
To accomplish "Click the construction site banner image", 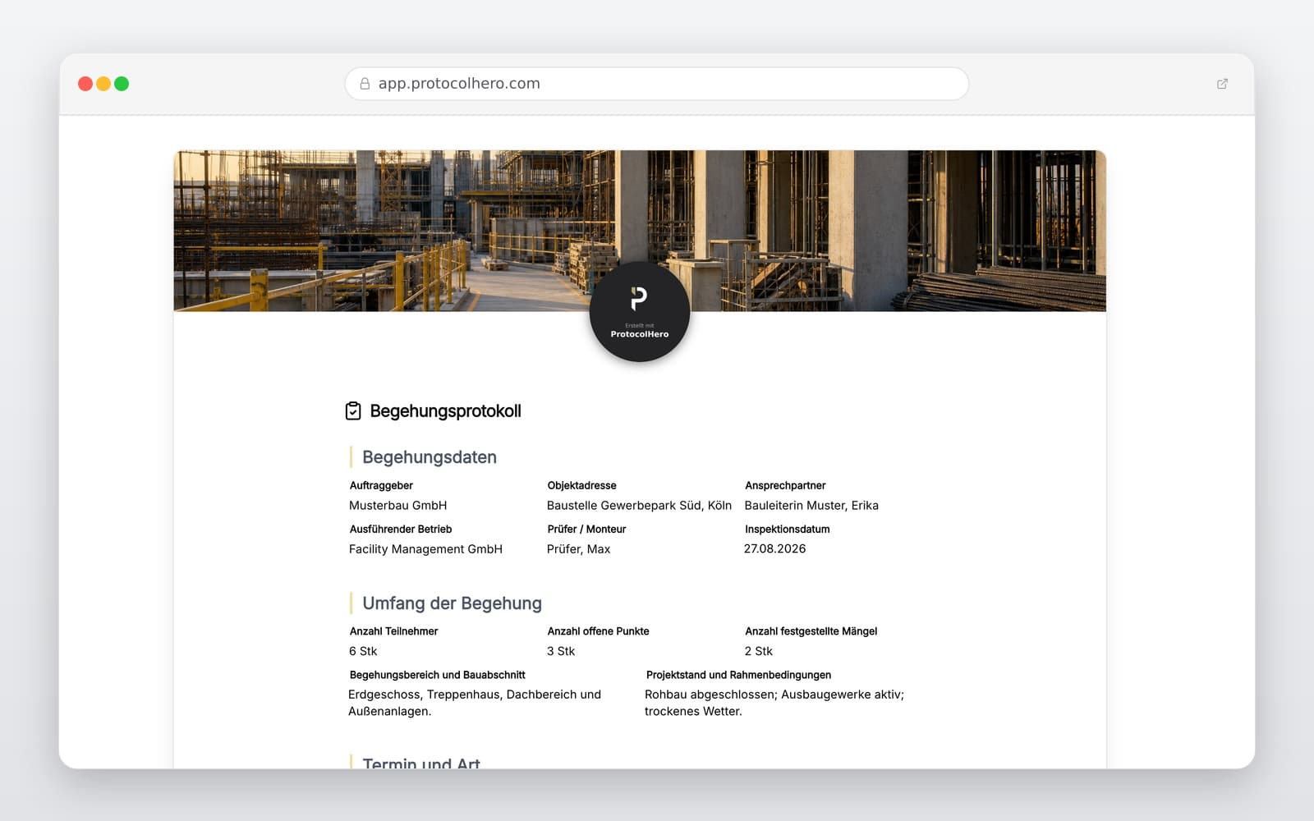I will pyautogui.click(x=640, y=231).
